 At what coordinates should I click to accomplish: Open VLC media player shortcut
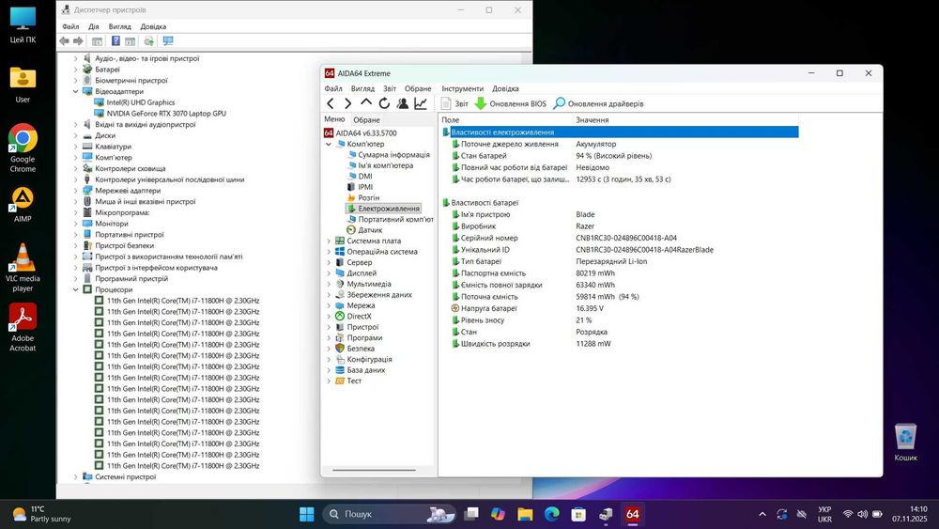tap(23, 268)
